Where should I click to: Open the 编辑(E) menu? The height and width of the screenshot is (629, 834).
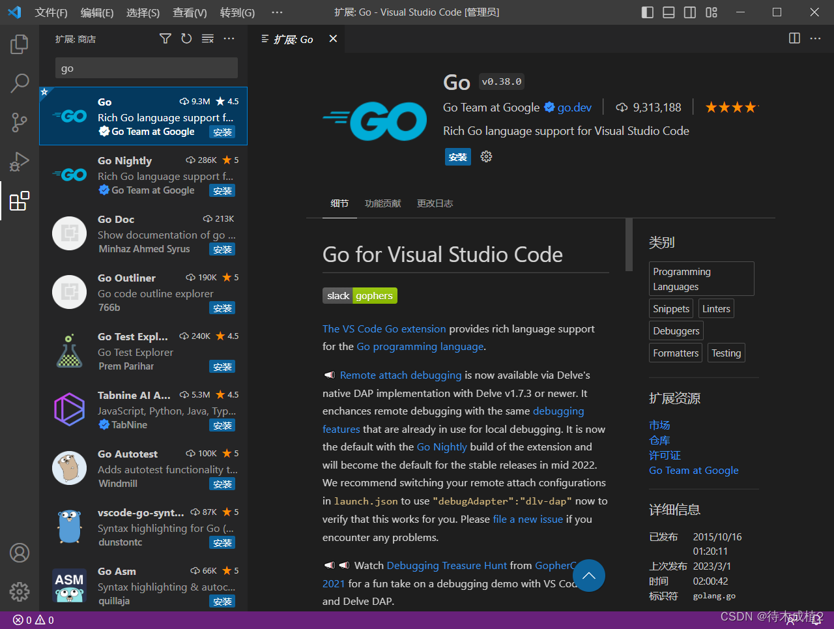coord(97,12)
